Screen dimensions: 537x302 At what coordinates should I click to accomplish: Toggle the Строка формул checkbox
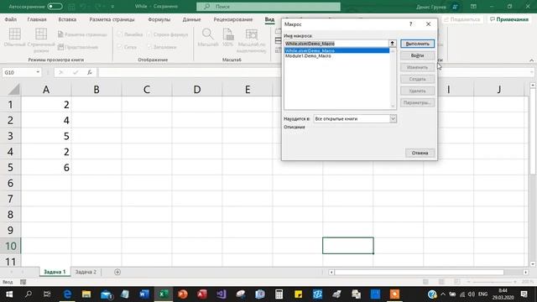(149, 34)
